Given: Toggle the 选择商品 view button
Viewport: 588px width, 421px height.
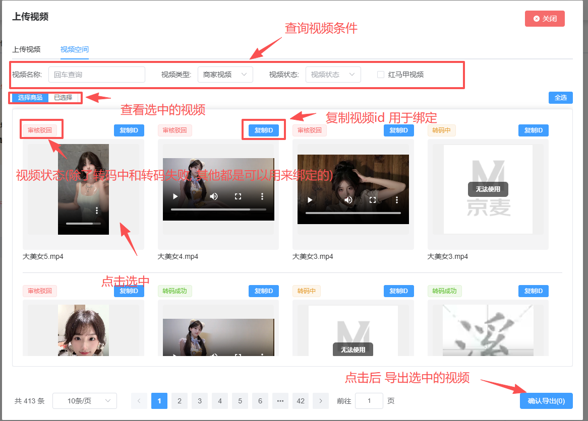Looking at the screenshot, I should [30, 98].
